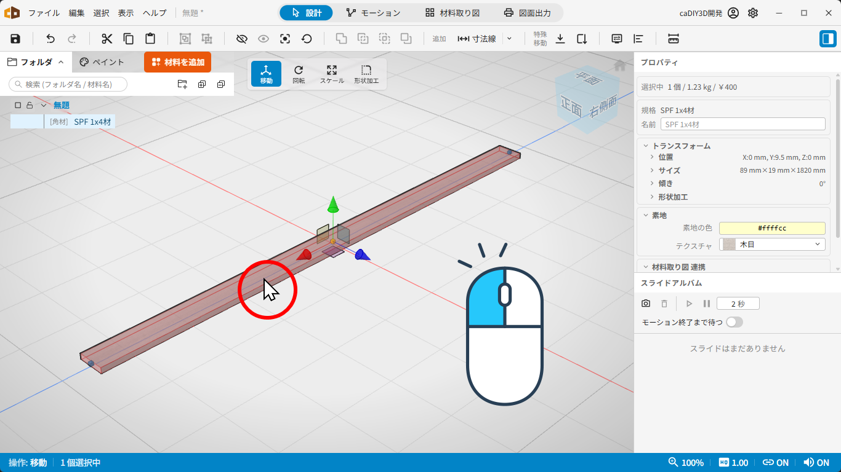Screen dimensions: 841x472
Task: Click the save icon in toolbar
Action: point(15,39)
